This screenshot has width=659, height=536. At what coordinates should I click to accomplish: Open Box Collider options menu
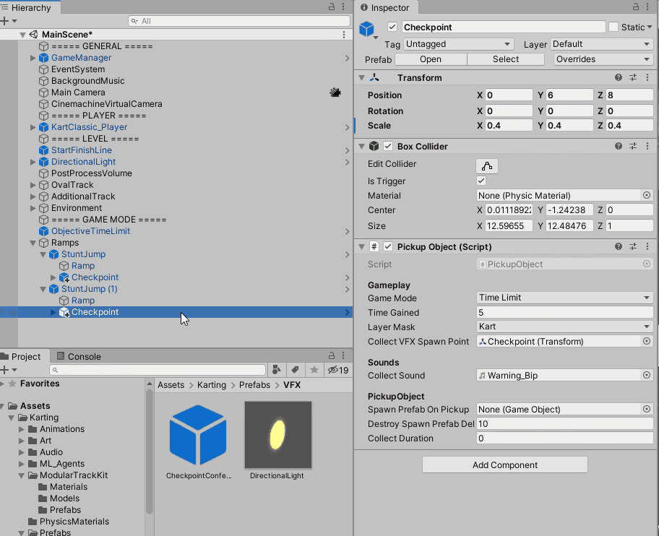click(x=647, y=146)
